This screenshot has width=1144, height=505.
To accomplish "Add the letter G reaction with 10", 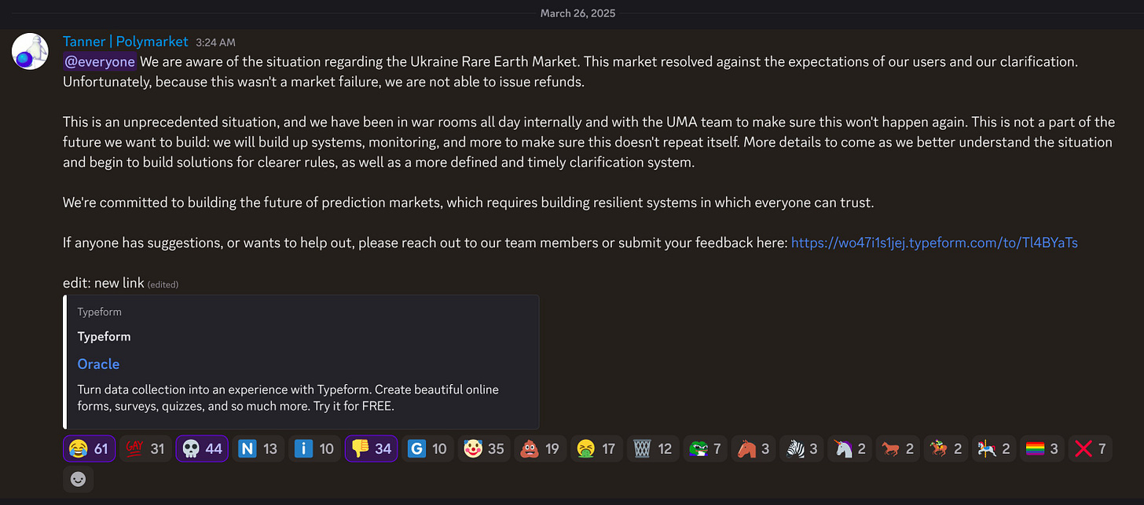I will tap(428, 448).
